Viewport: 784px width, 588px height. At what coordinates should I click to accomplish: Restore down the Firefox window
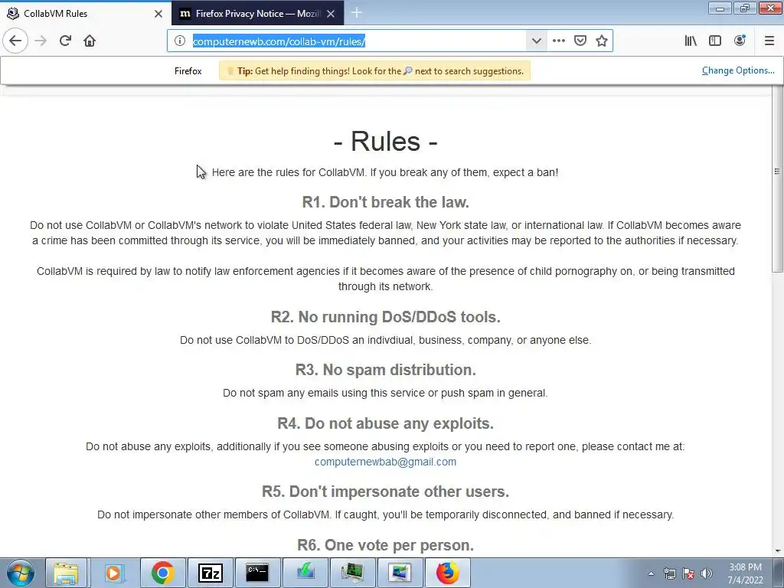pos(745,8)
